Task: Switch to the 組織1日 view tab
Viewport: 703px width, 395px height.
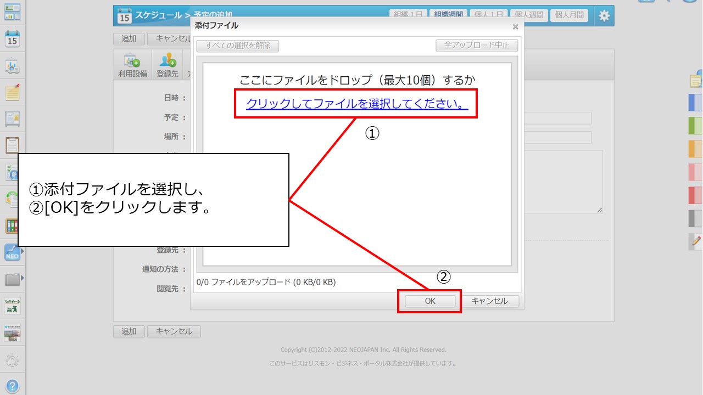Action: [x=408, y=15]
